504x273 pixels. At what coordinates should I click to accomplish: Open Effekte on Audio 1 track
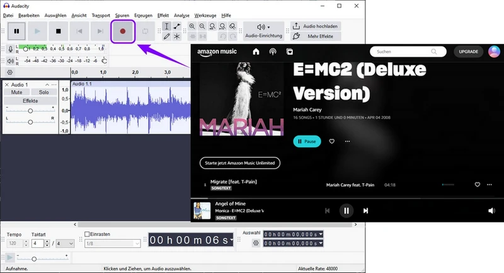coord(30,101)
